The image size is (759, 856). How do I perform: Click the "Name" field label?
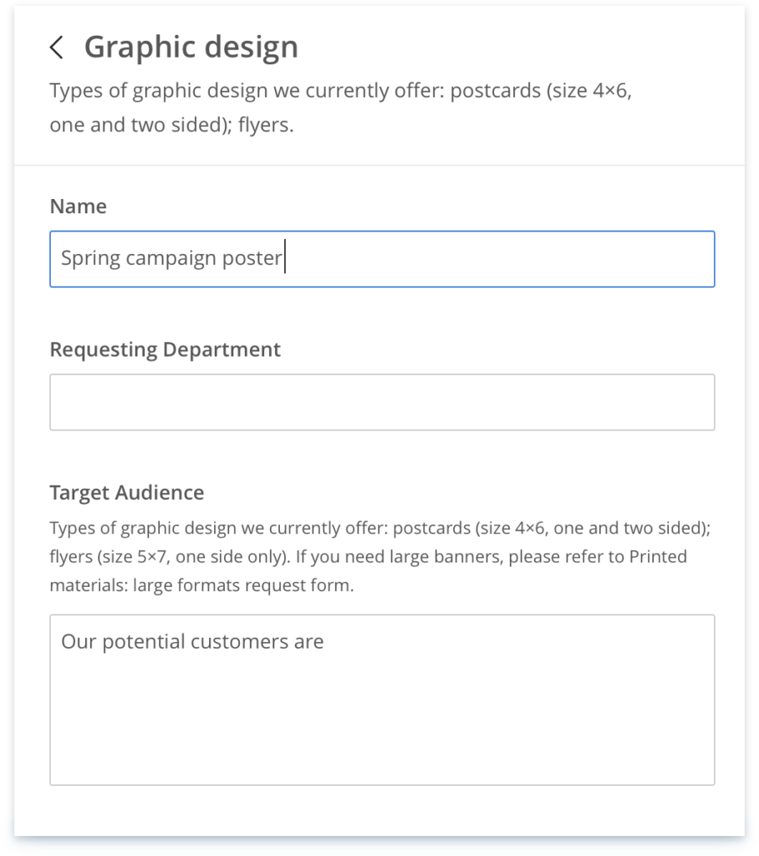tap(79, 206)
